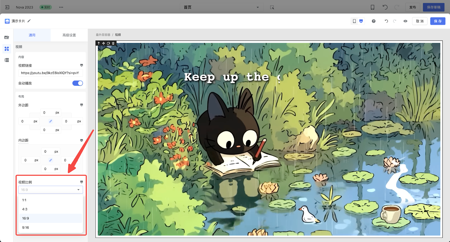Click the phone preview icon in dimmed top bar
450x242 pixels.
372,7
